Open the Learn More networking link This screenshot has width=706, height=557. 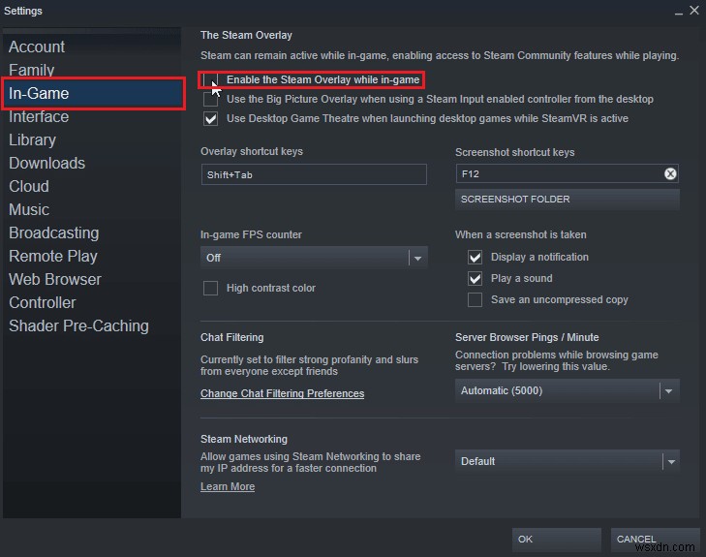click(228, 486)
